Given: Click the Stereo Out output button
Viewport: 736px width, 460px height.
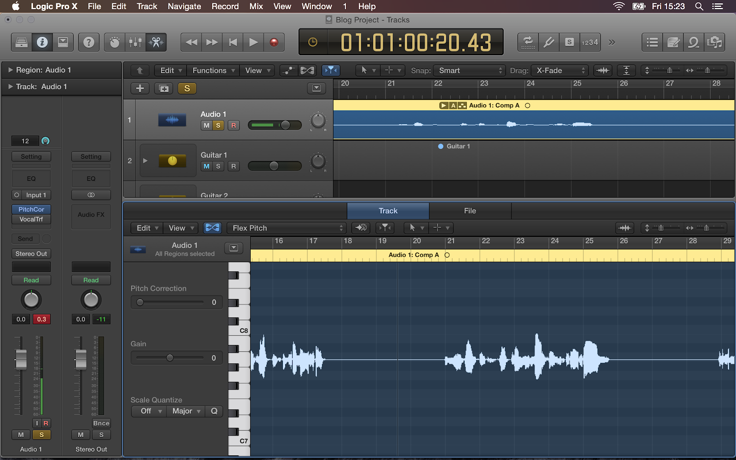Looking at the screenshot, I should coord(31,254).
